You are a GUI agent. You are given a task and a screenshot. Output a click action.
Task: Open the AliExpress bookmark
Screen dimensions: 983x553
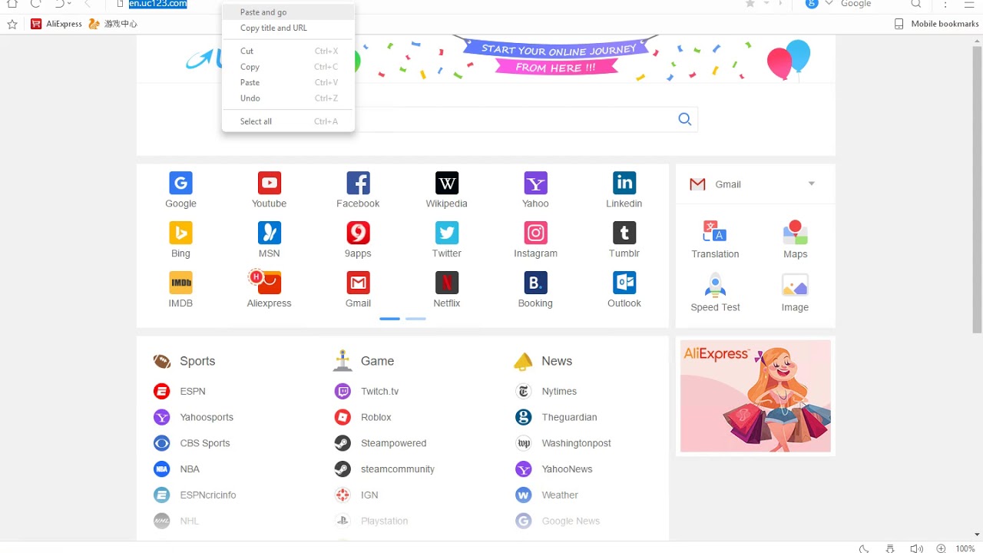(x=56, y=24)
